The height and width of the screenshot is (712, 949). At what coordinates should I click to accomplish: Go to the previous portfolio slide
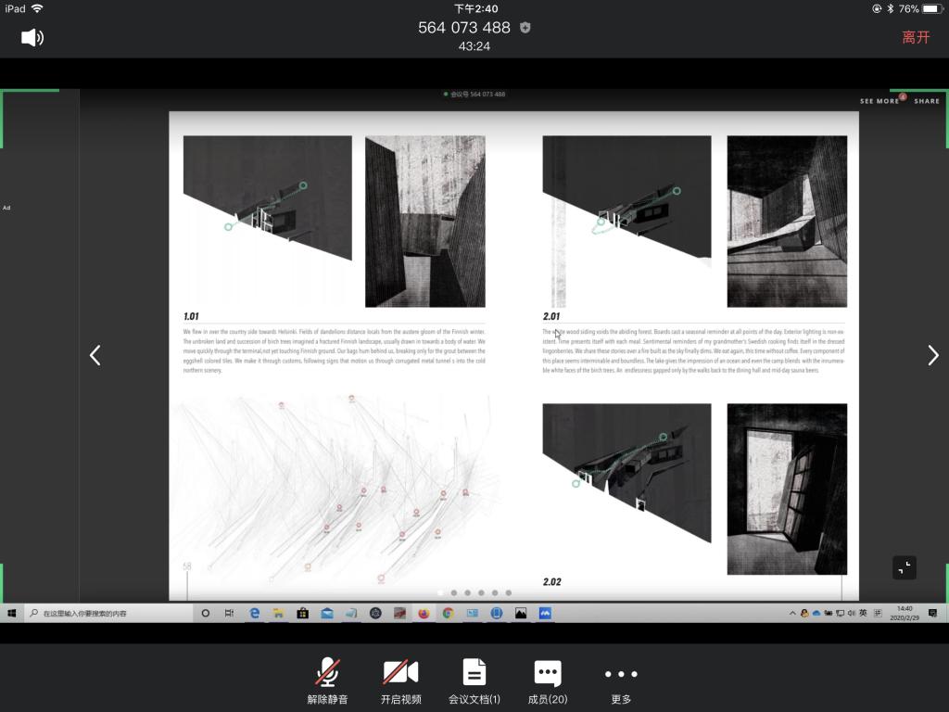click(x=95, y=355)
